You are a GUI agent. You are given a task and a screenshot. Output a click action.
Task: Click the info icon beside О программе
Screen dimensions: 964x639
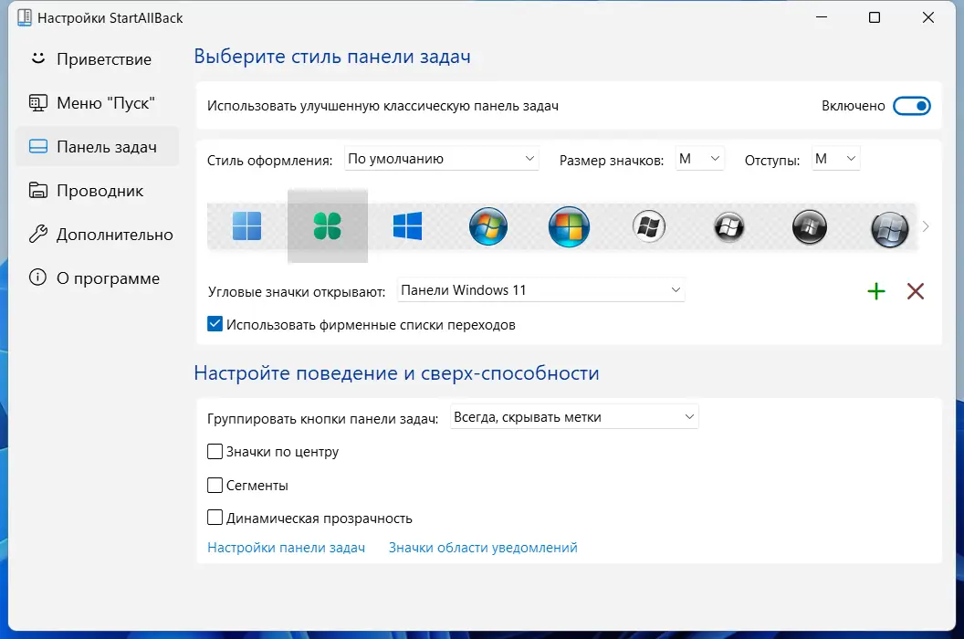[x=38, y=278]
